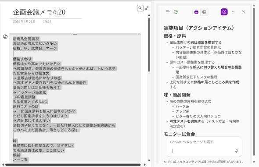Click the note line ※品質落とすのはNG
This screenshot has width=259, height=167.
(x=30, y=102)
